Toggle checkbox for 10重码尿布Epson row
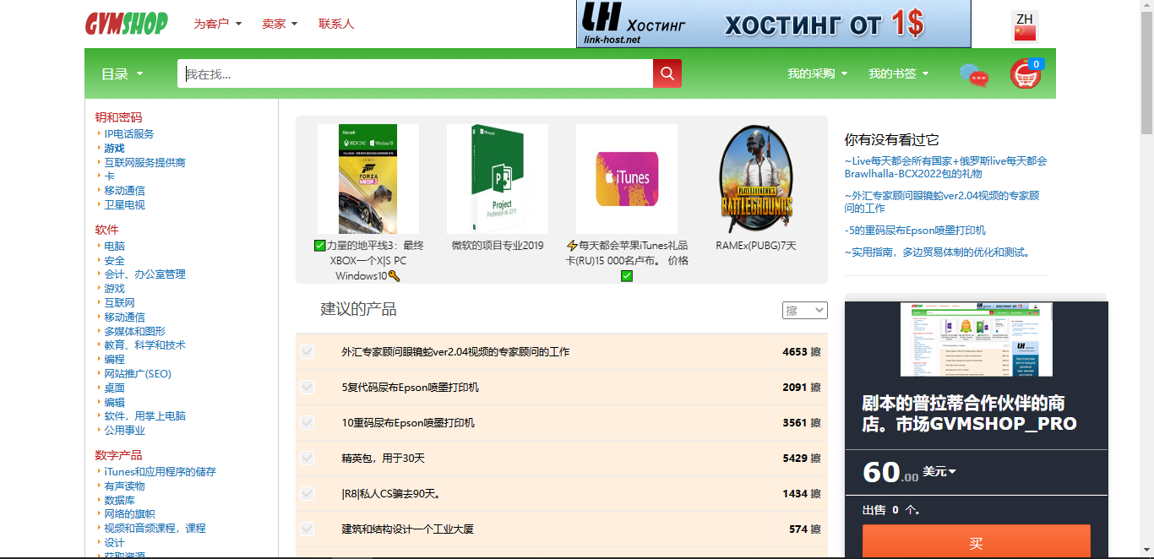 tap(307, 422)
